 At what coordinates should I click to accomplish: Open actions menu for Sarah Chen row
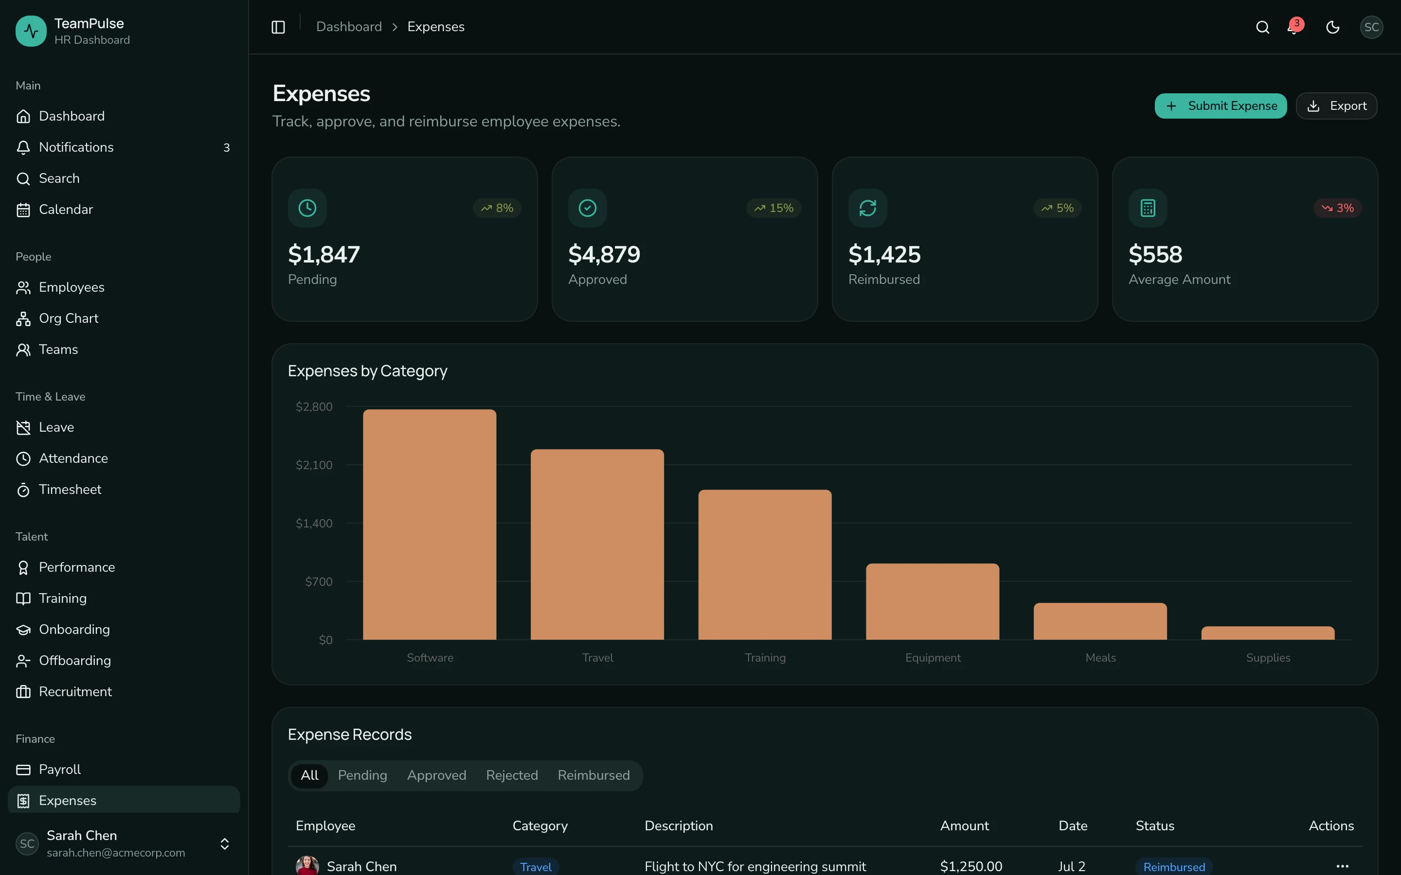(1342, 866)
